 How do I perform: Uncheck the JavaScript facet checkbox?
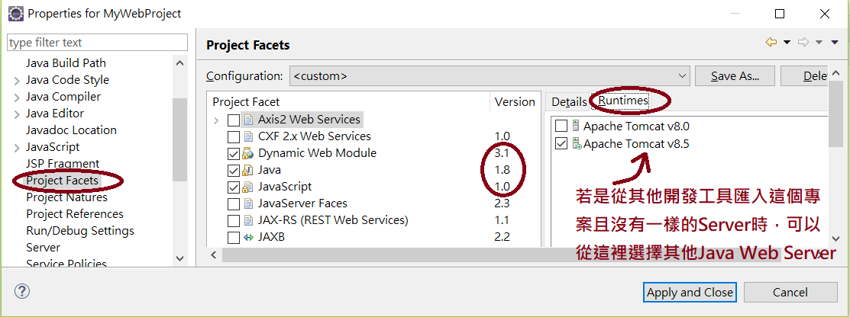234,187
